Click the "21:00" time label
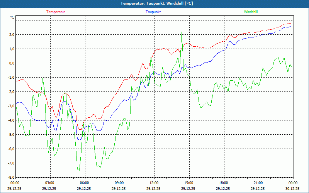Viewport: 309px width, 193px height. [258, 183]
